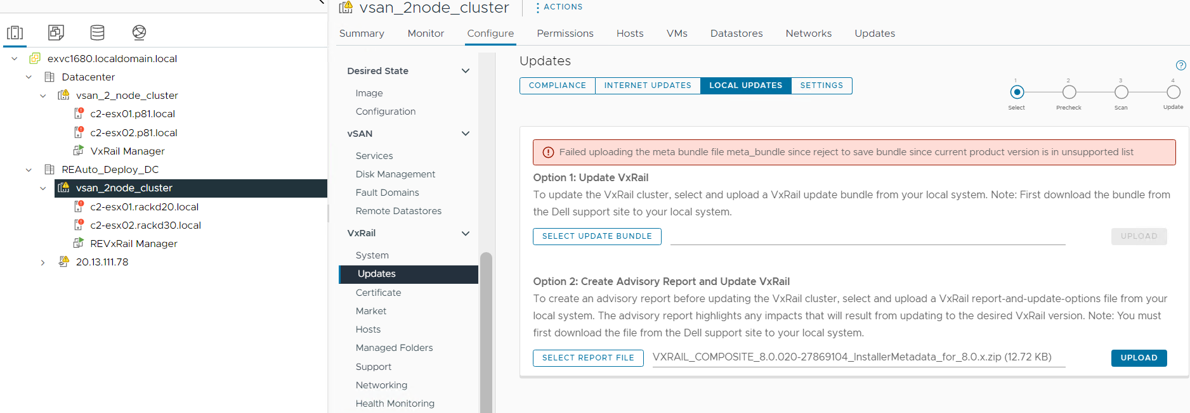Collapse the exvc1680.localdomain.local tree node
Viewport: 1190px width, 413px height.
point(15,58)
